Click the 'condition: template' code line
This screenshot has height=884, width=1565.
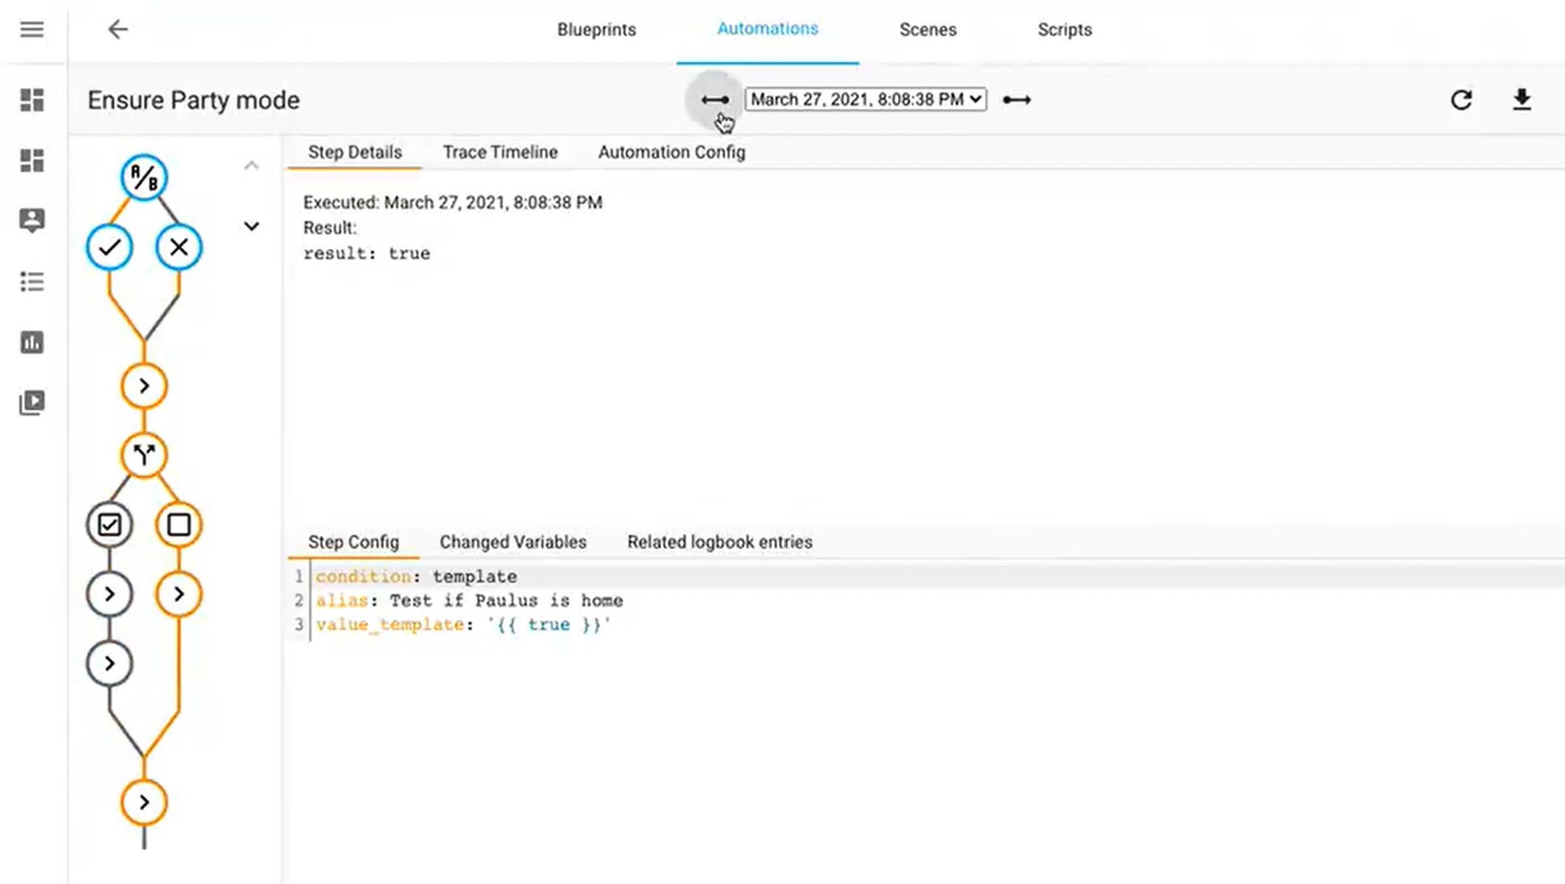coord(416,577)
